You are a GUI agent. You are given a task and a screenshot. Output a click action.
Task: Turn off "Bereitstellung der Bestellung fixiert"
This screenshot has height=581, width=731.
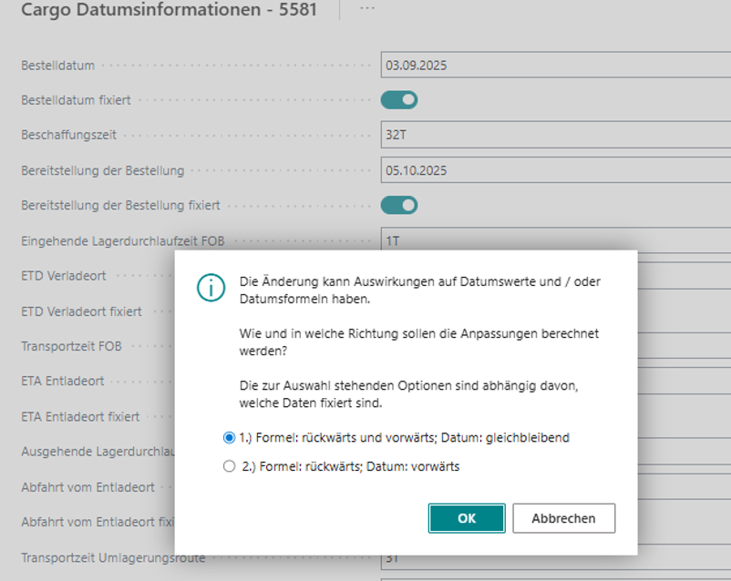(398, 205)
